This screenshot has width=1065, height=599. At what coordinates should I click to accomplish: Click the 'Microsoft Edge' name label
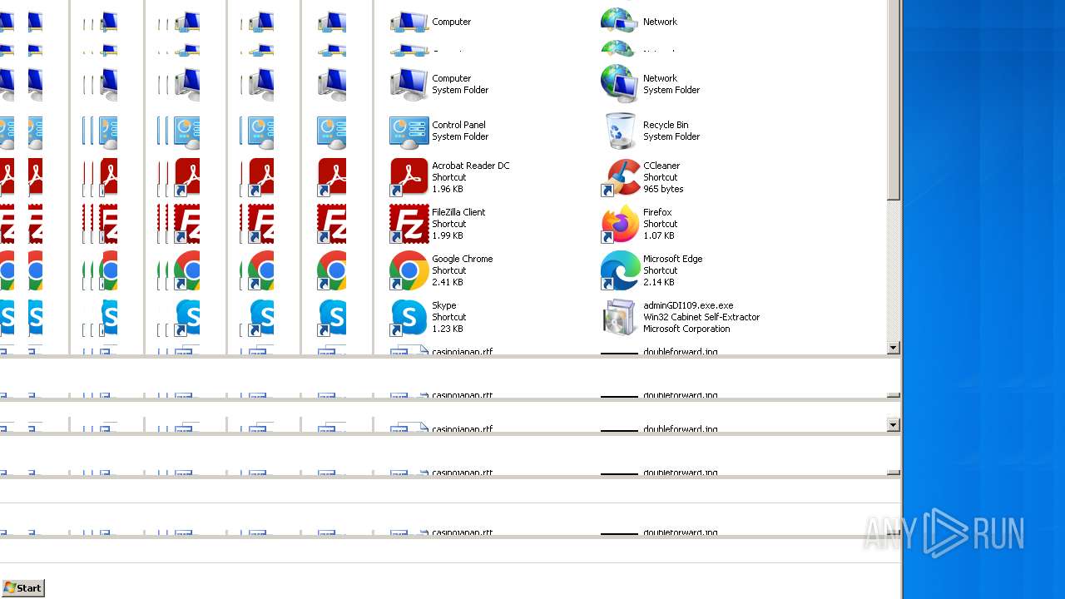tap(673, 259)
